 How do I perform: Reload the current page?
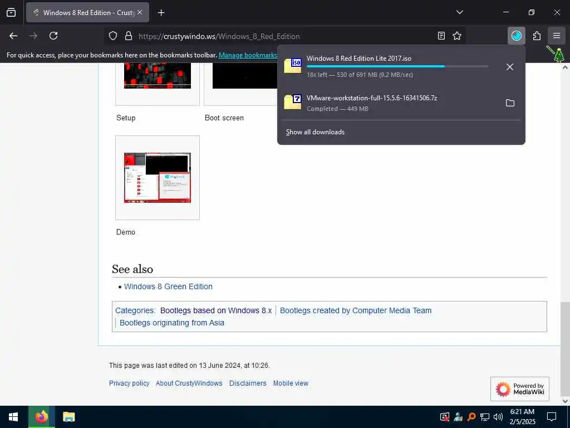[53, 36]
